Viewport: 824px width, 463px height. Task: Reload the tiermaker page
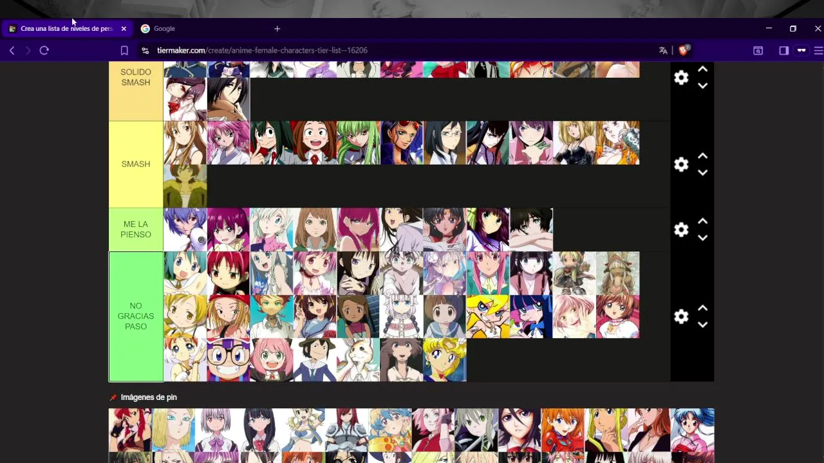[44, 50]
